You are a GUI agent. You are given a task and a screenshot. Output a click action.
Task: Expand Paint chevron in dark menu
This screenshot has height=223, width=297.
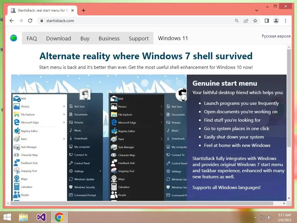[x=161, y=139]
